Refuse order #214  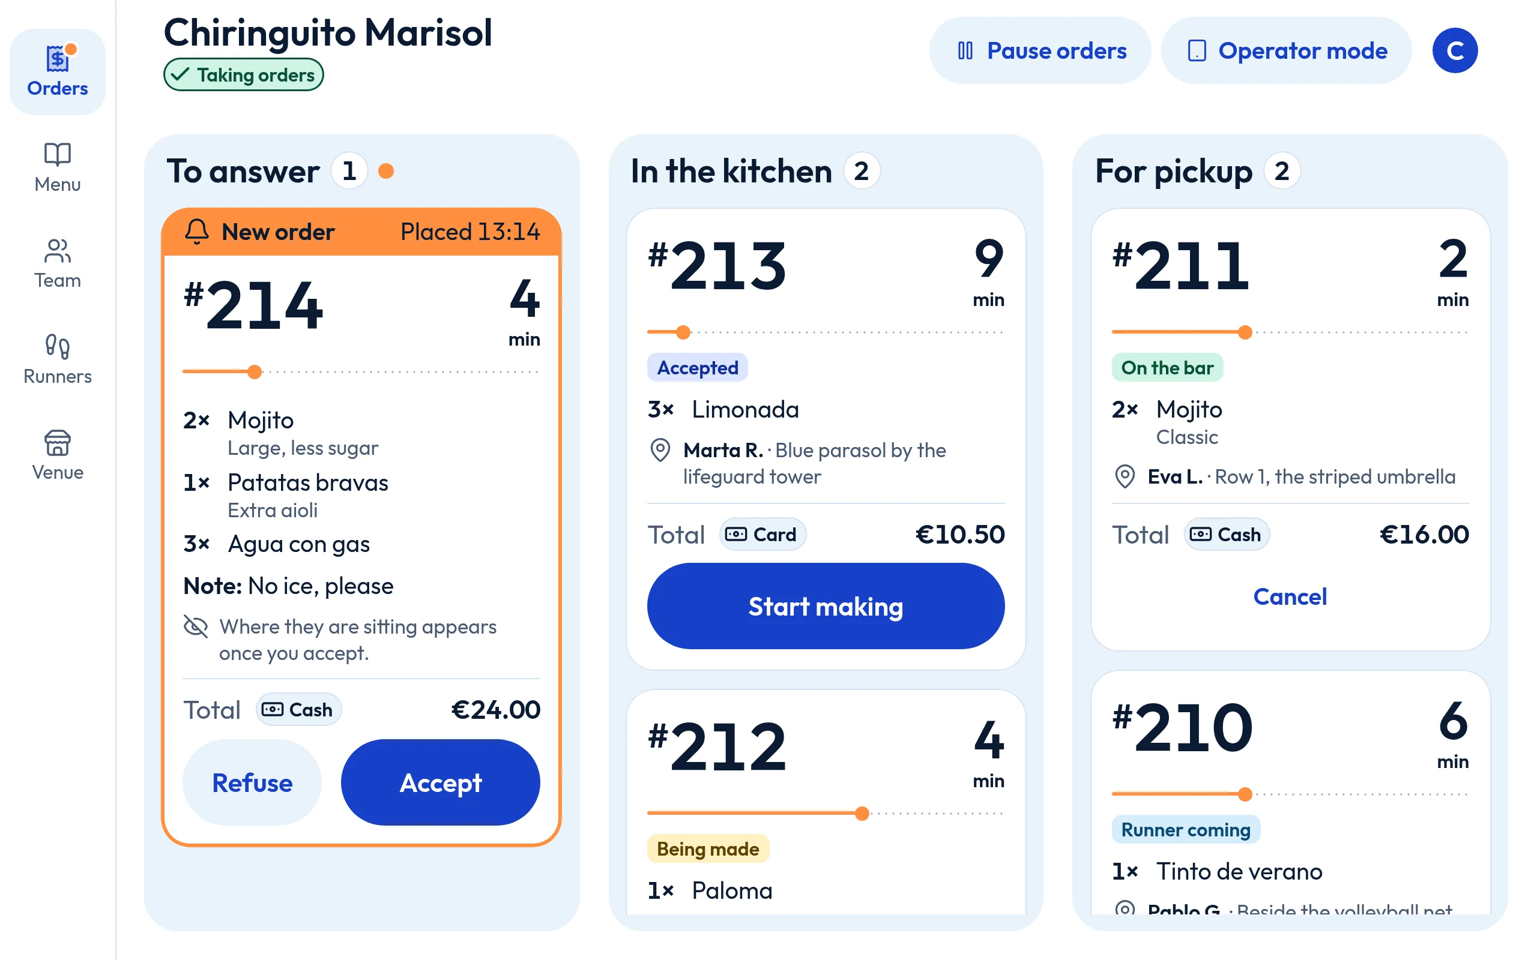(252, 782)
